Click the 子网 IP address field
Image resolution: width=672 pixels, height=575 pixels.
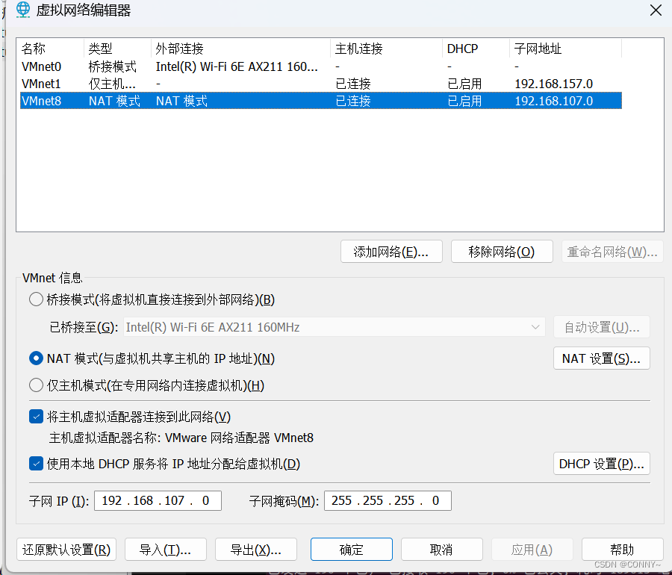coord(158,500)
